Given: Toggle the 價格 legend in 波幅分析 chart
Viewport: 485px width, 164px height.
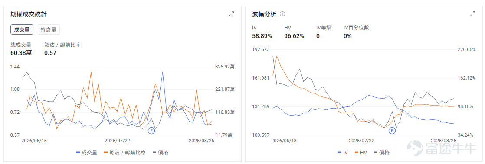Looking at the screenshot, I should click(381, 152).
